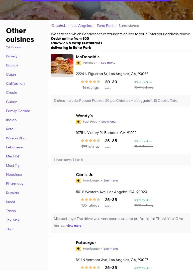
Task: Open the McDonald's food thumbnail image
Action: pyautogui.click(x=62, y=65)
